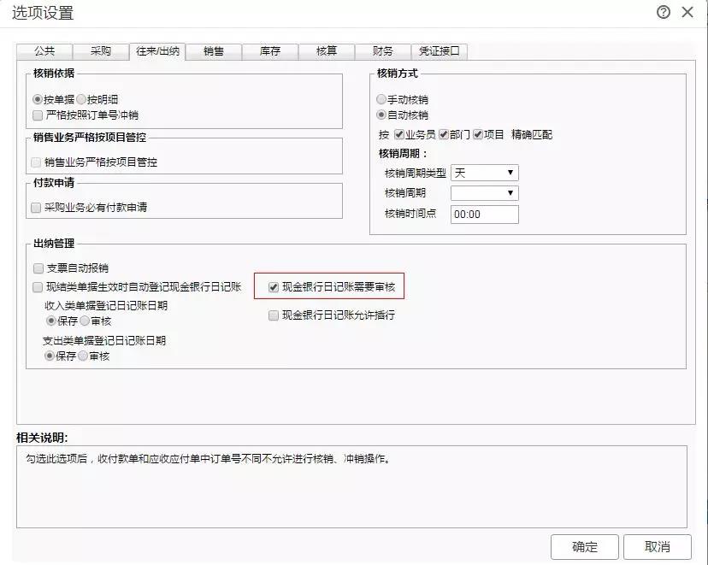Click the 取消 button

(657, 547)
